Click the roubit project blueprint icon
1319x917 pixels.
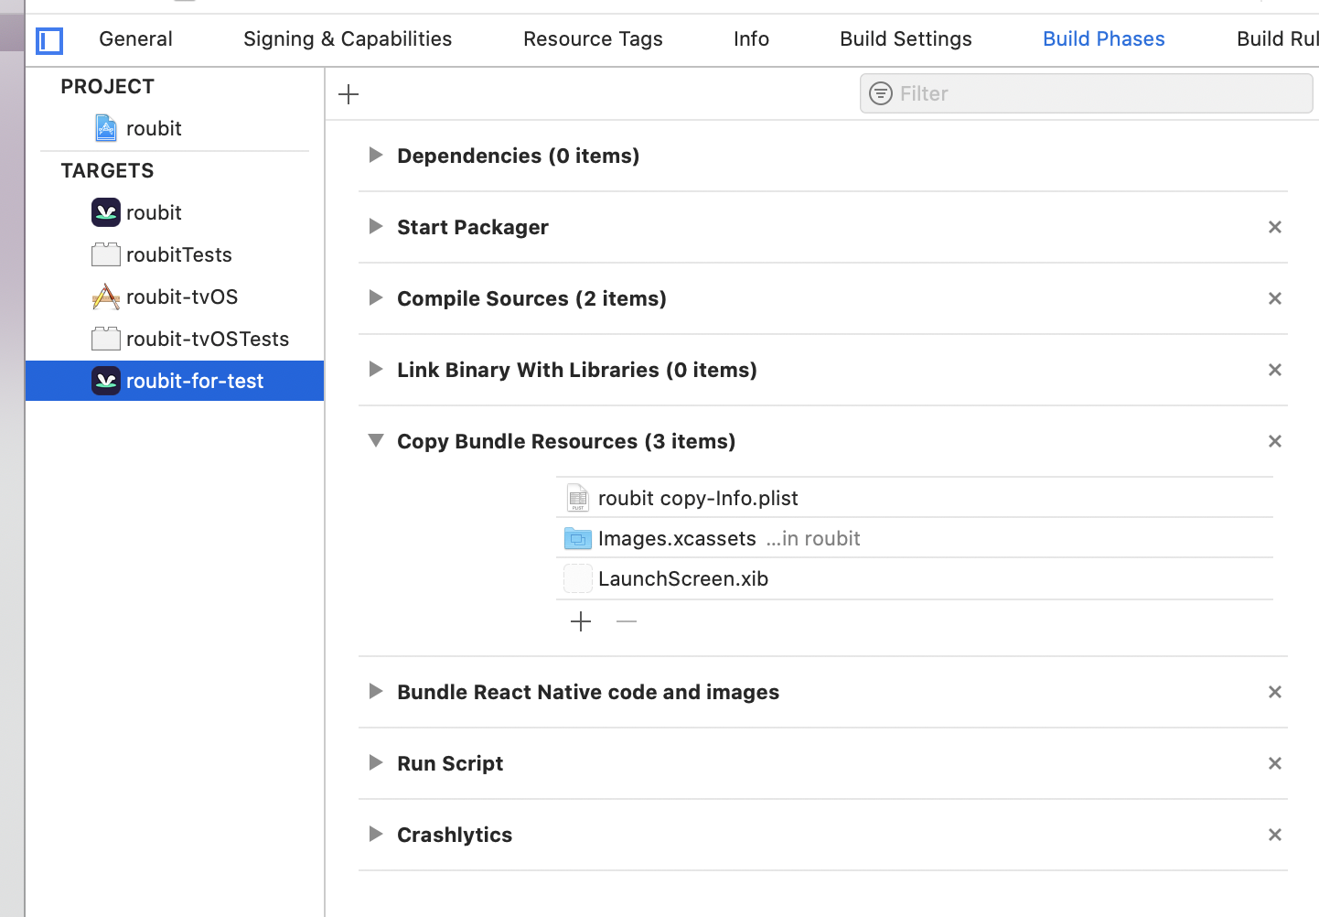coord(106,128)
